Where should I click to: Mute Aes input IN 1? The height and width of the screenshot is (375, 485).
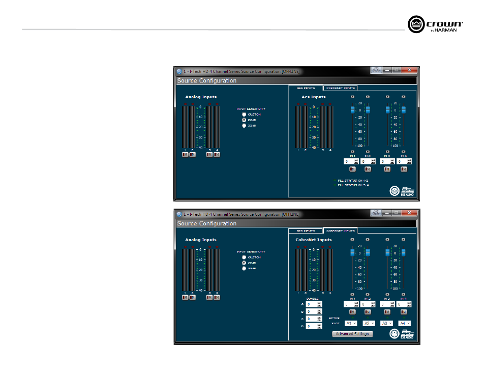[352, 169]
